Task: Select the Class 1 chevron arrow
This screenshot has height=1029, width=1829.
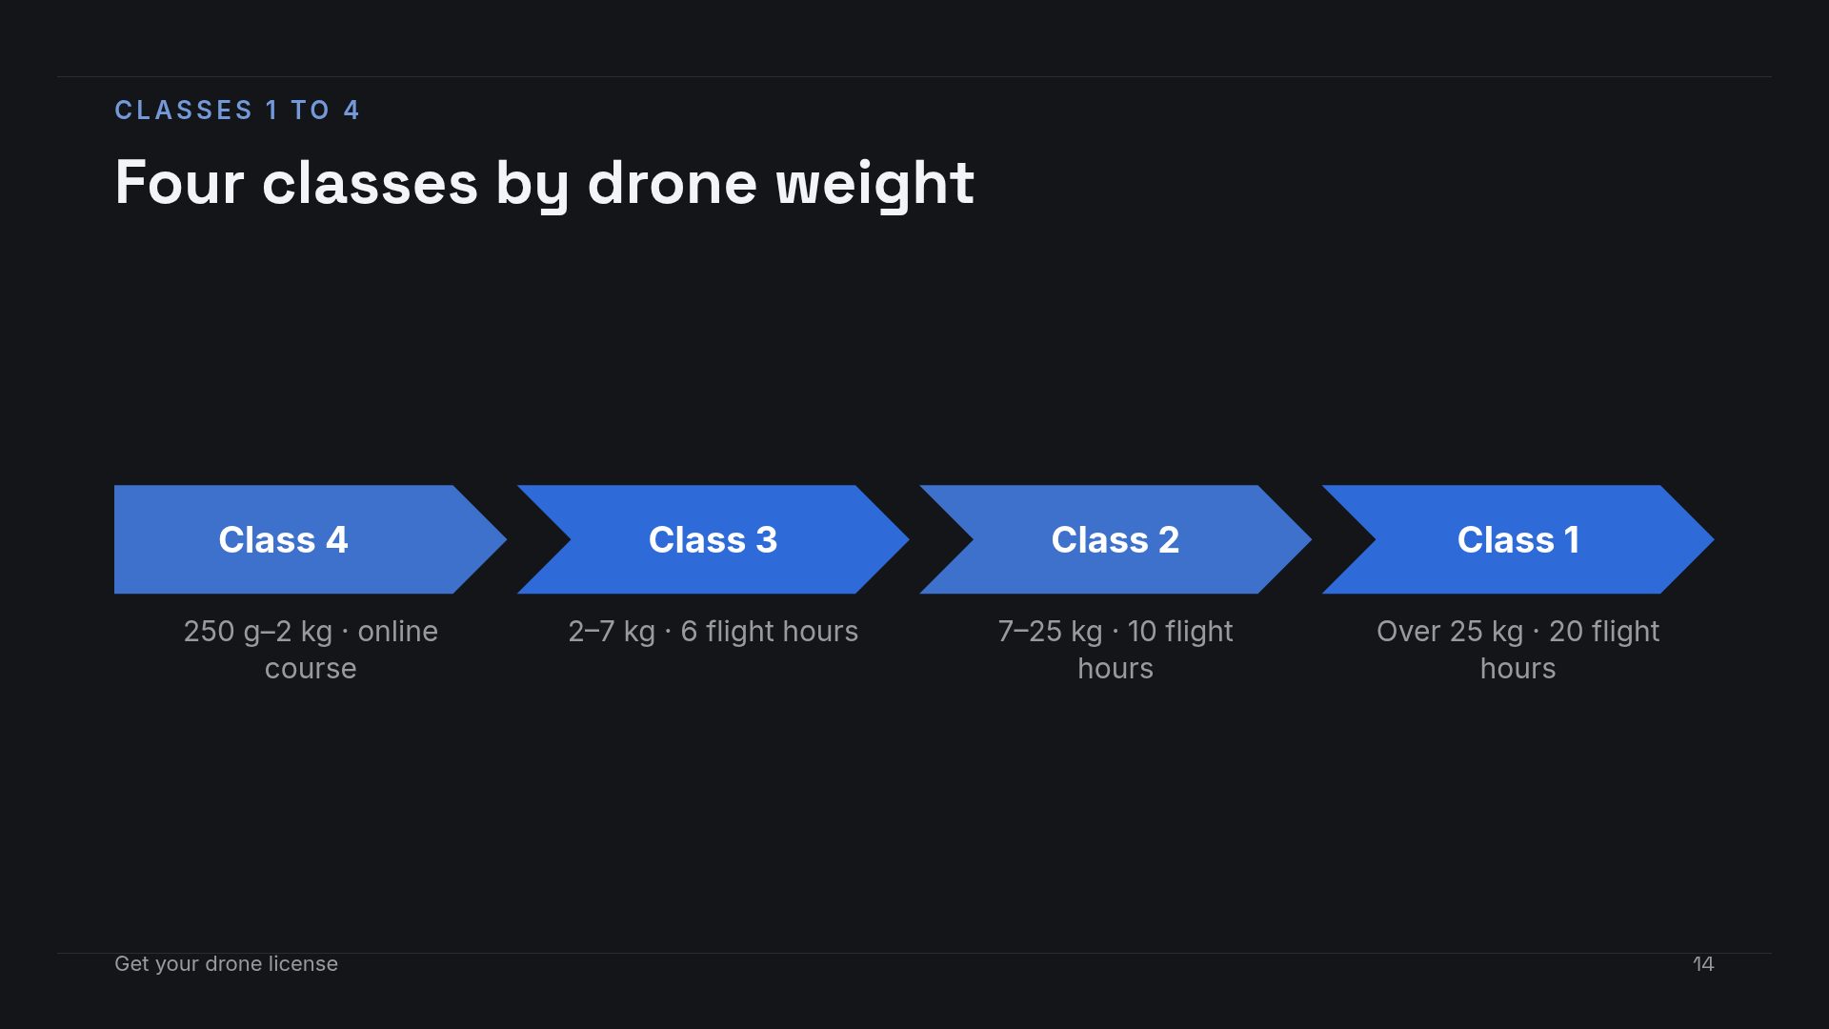Action: 1517,539
